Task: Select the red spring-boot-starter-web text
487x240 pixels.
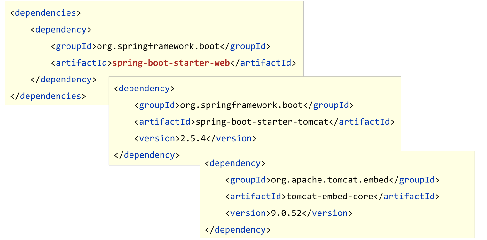Action: 171,63
